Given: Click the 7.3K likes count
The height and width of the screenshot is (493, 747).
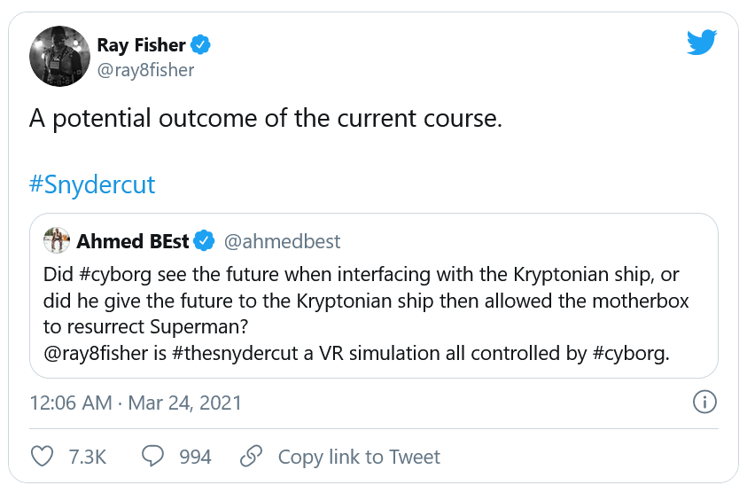Looking at the screenshot, I should tap(87, 457).
